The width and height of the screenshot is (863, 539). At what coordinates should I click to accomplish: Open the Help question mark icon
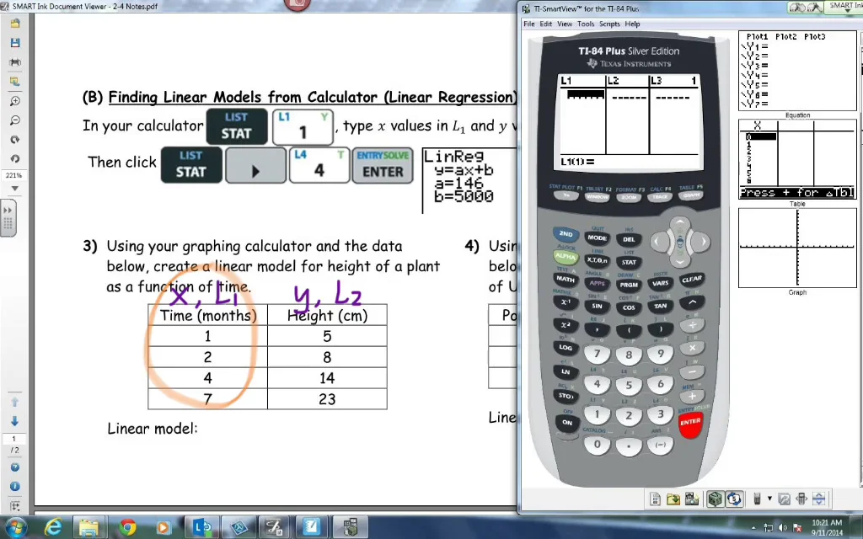[x=15, y=467]
